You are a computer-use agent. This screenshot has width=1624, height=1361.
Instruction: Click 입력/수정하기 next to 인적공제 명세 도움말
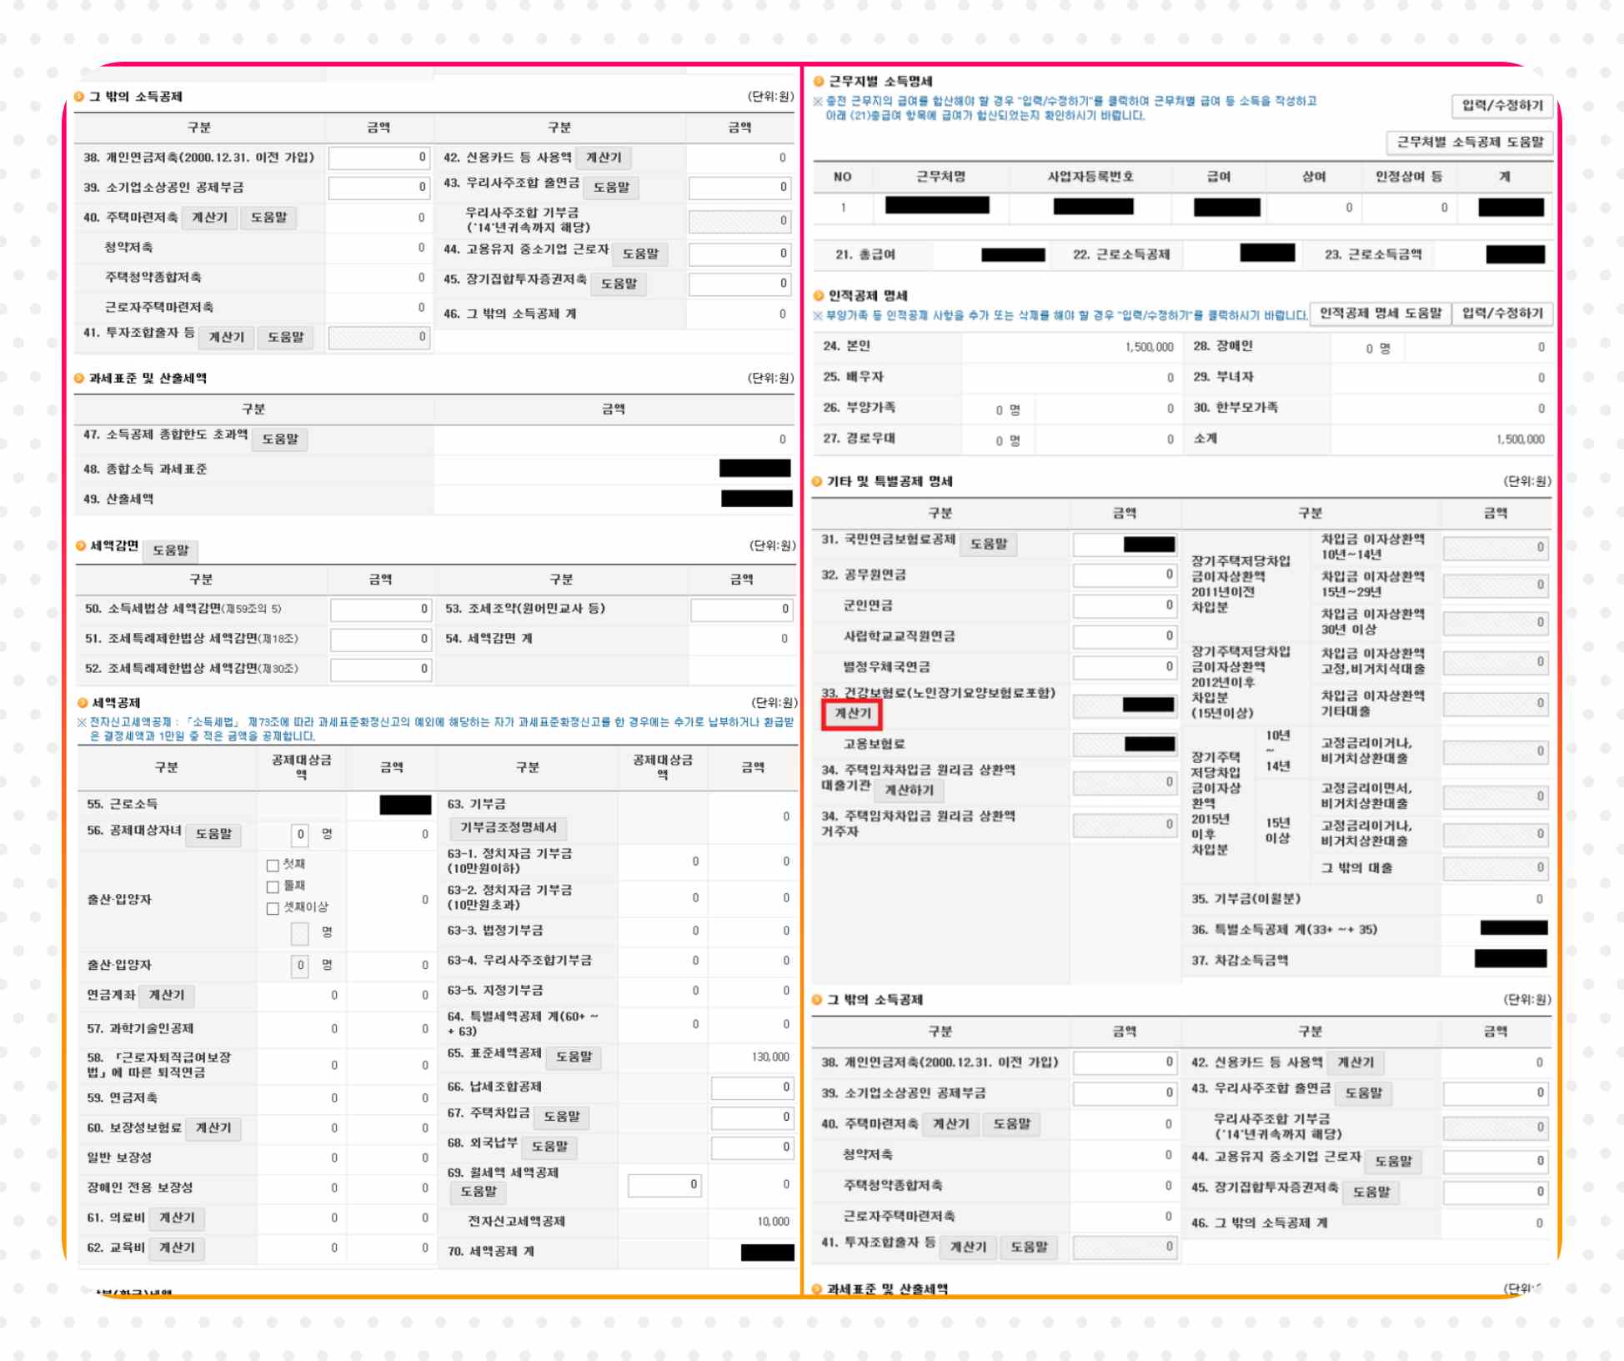coord(1502,314)
